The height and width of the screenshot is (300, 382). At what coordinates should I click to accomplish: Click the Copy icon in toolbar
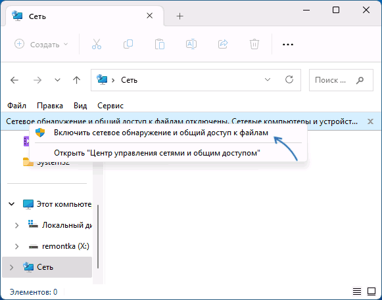(128, 44)
